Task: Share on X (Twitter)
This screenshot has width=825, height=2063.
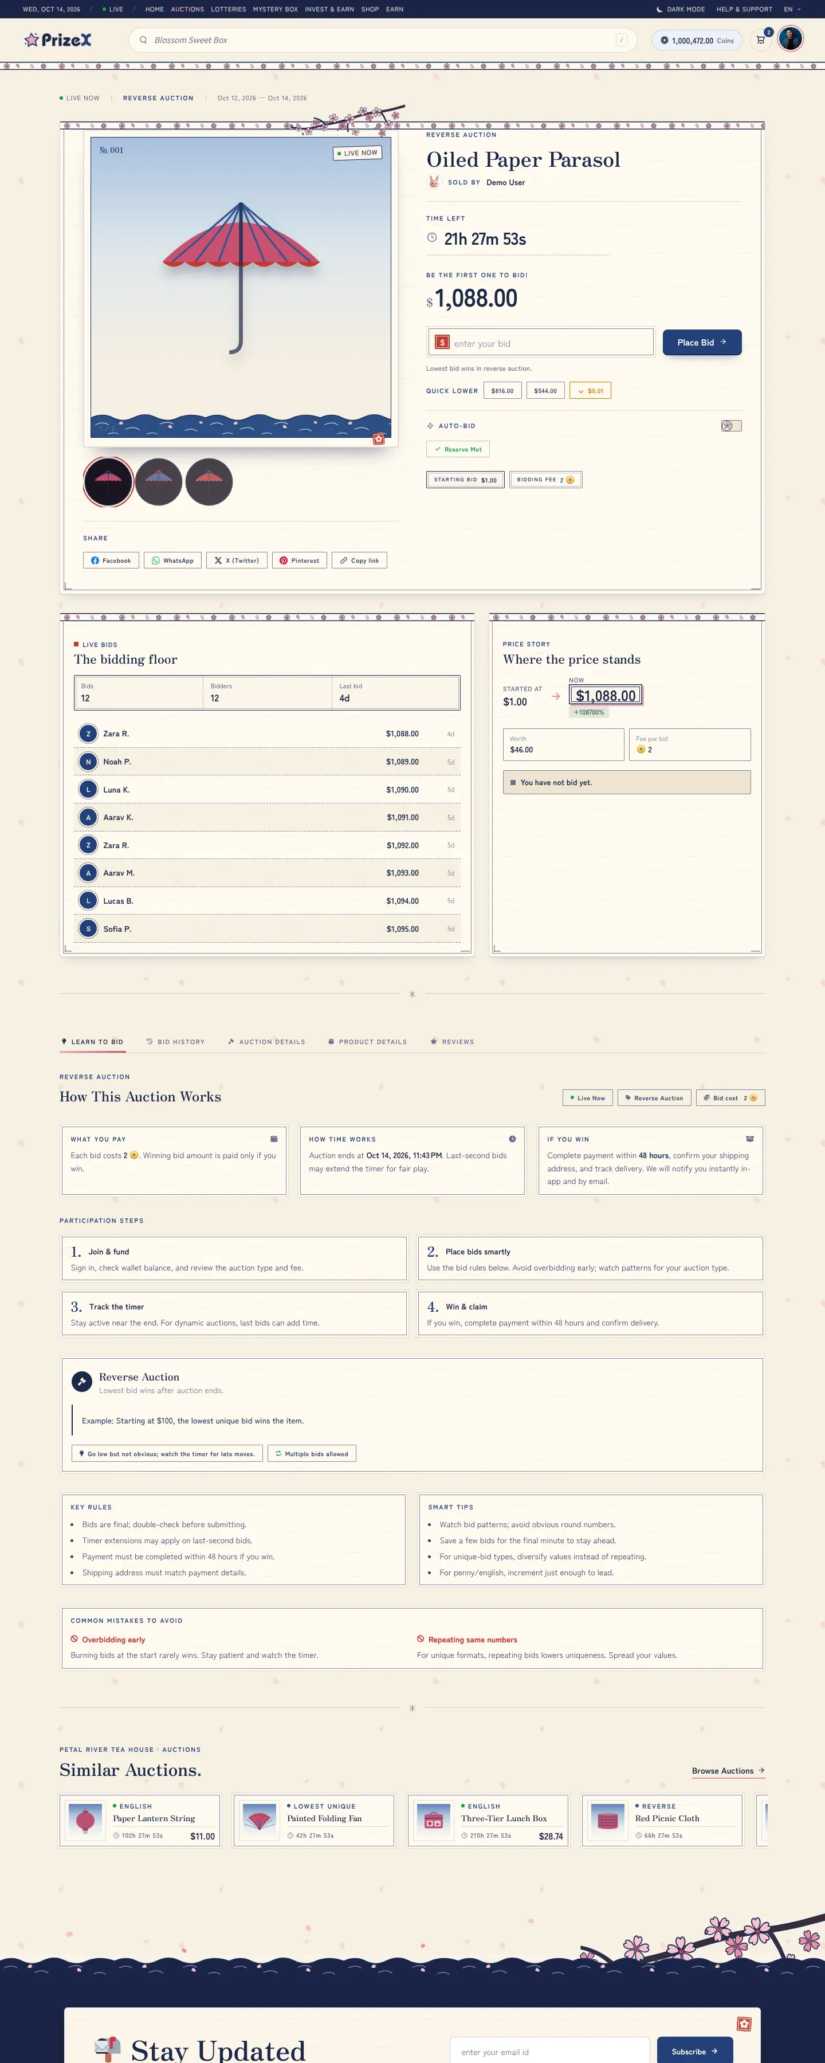Action: [236, 560]
